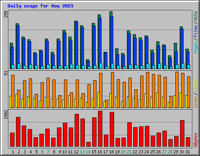Click the 'Files' legend label
The width and height of the screenshot is (200, 156).
[196, 31]
